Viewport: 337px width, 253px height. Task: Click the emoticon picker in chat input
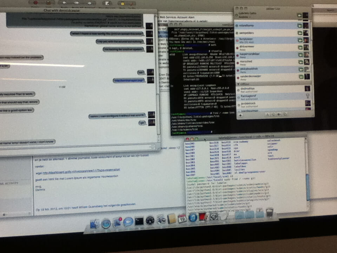[x=152, y=147]
